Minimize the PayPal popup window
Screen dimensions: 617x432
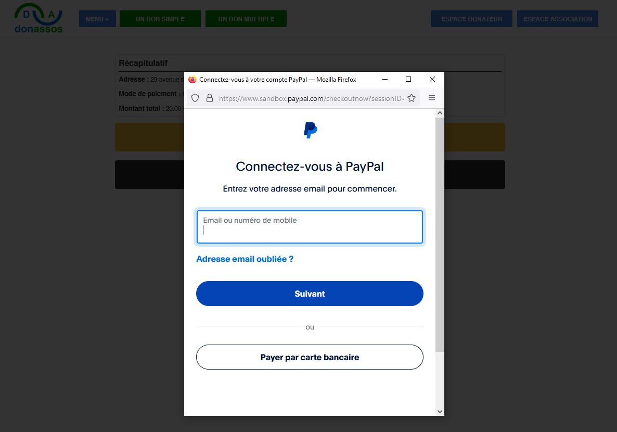tap(385, 79)
